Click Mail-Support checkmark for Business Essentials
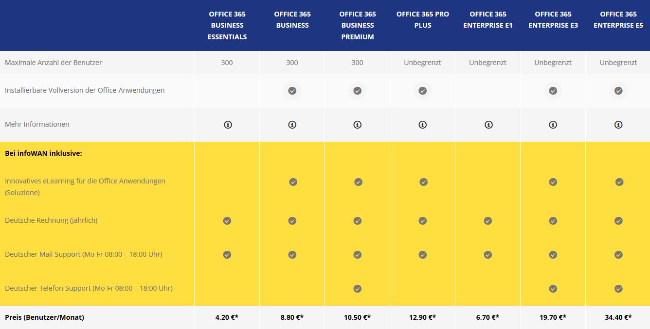The height and width of the screenshot is (329, 650). (227, 255)
